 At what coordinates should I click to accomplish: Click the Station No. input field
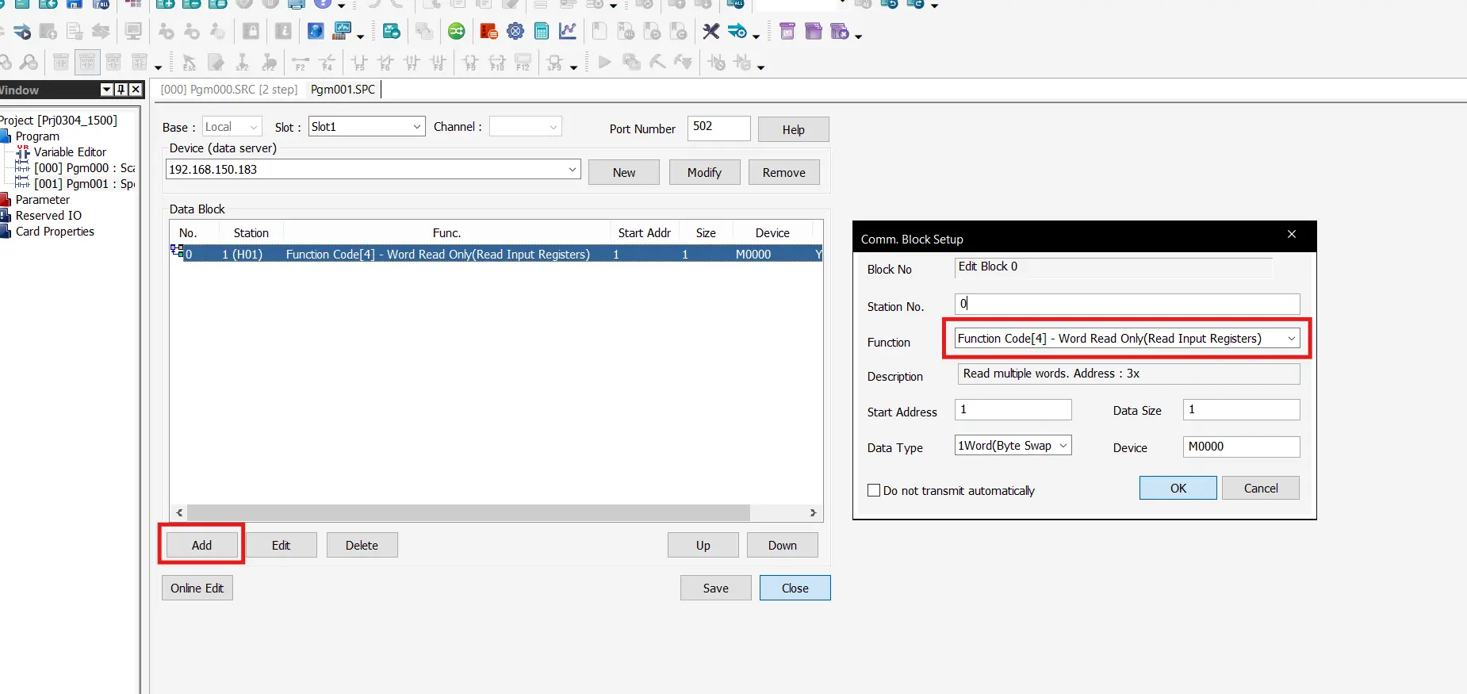pos(1126,304)
